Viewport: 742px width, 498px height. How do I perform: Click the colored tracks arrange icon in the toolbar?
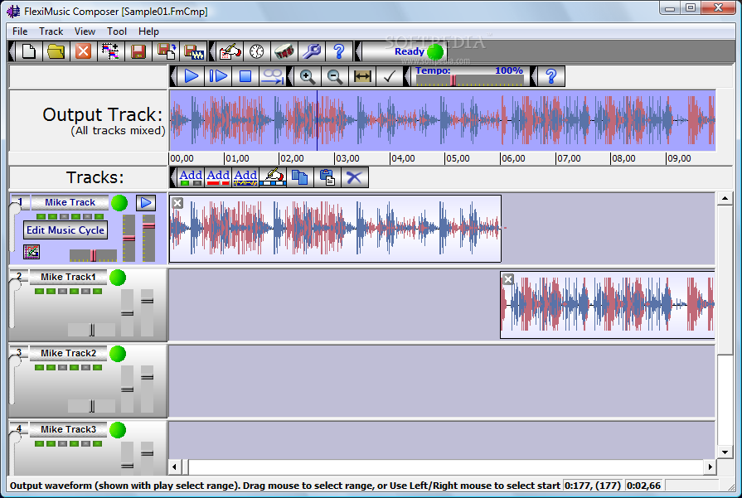pyautogui.click(x=111, y=51)
